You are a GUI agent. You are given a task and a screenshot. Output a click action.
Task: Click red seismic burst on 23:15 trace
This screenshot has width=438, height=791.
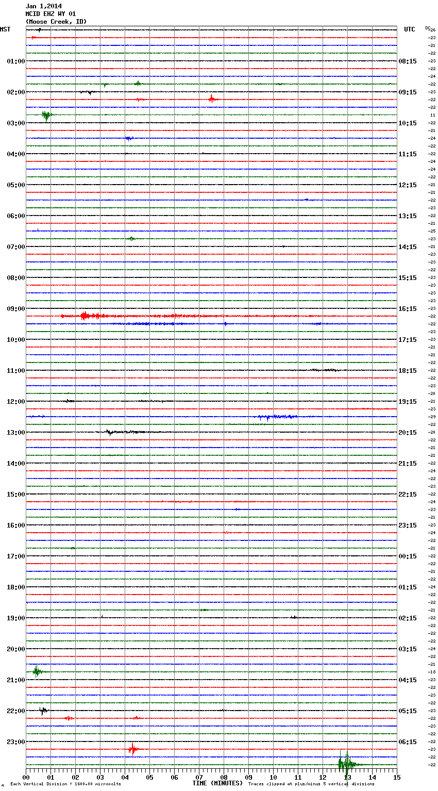[134, 749]
